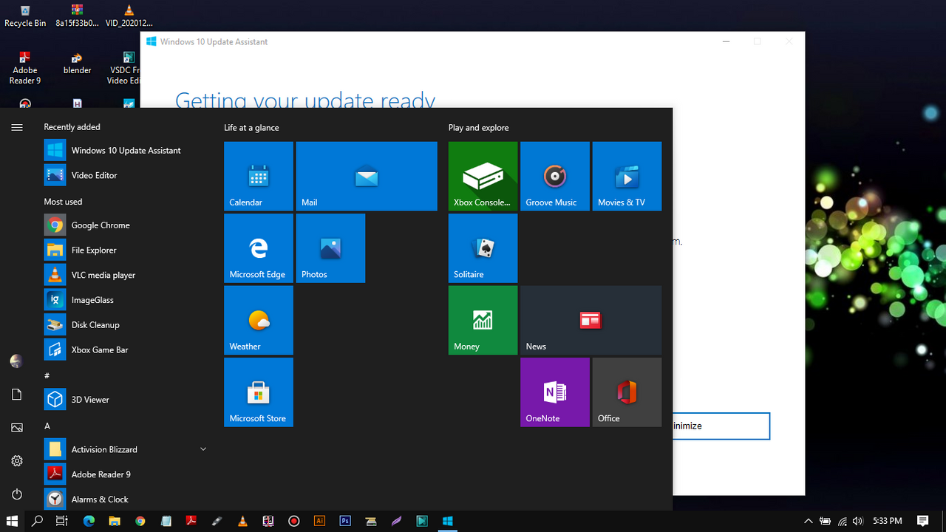Open File Explorer from the taskbar
The width and height of the screenshot is (946, 532).
pos(115,521)
